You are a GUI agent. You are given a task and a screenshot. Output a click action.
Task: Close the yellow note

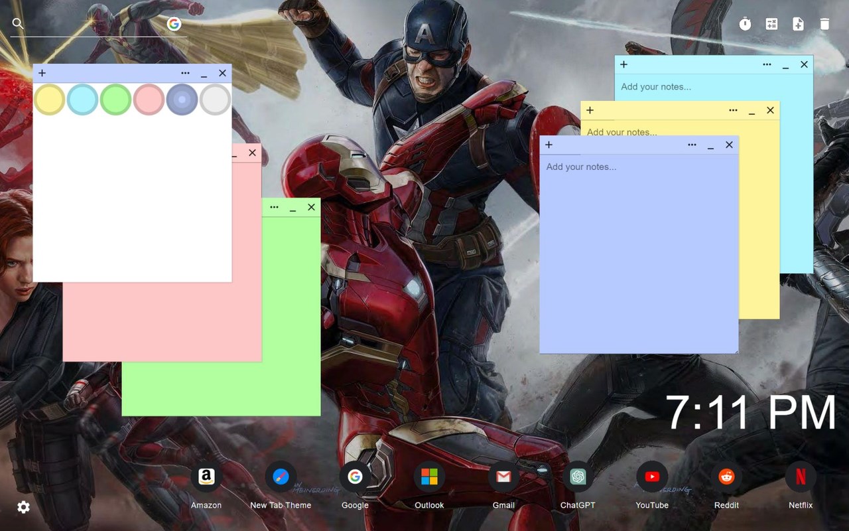(x=770, y=110)
